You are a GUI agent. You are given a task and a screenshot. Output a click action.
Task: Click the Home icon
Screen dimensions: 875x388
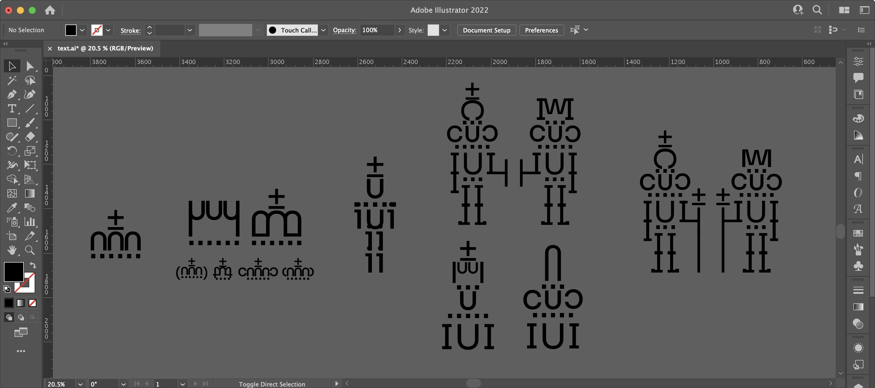tap(50, 10)
